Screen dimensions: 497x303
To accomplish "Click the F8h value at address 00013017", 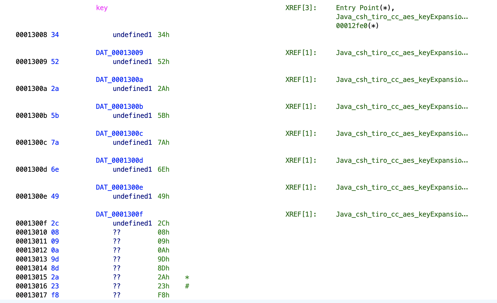I will 163,295.
